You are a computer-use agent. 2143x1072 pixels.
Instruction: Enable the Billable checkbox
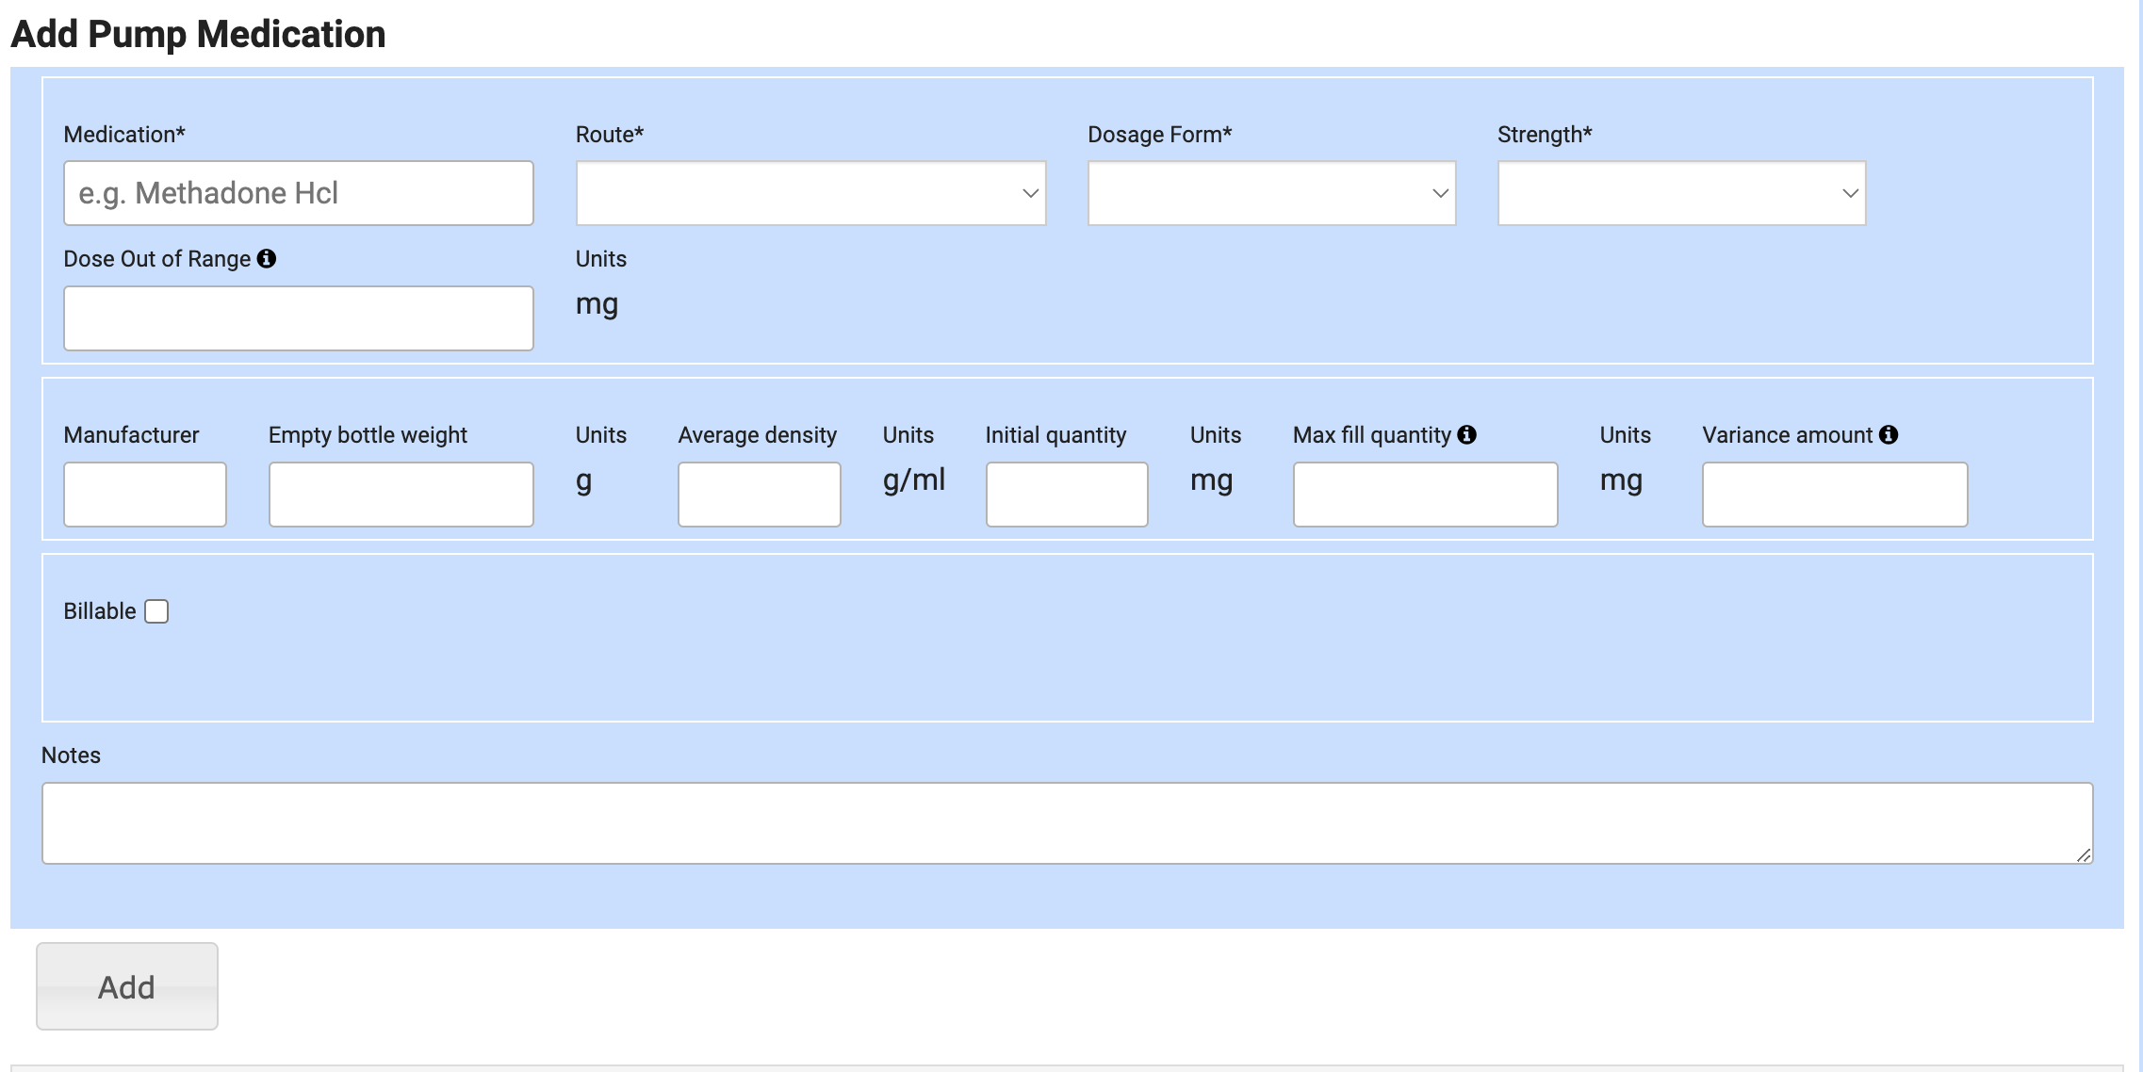click(x=156, y=611)
